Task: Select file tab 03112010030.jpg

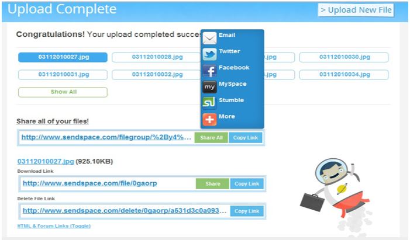Action: pyautogui.click(x=344, y=57)
